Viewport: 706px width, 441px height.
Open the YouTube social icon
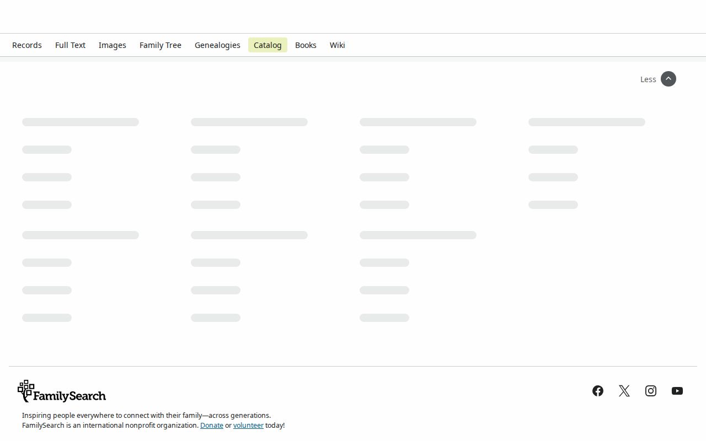[x=677, y=391]
